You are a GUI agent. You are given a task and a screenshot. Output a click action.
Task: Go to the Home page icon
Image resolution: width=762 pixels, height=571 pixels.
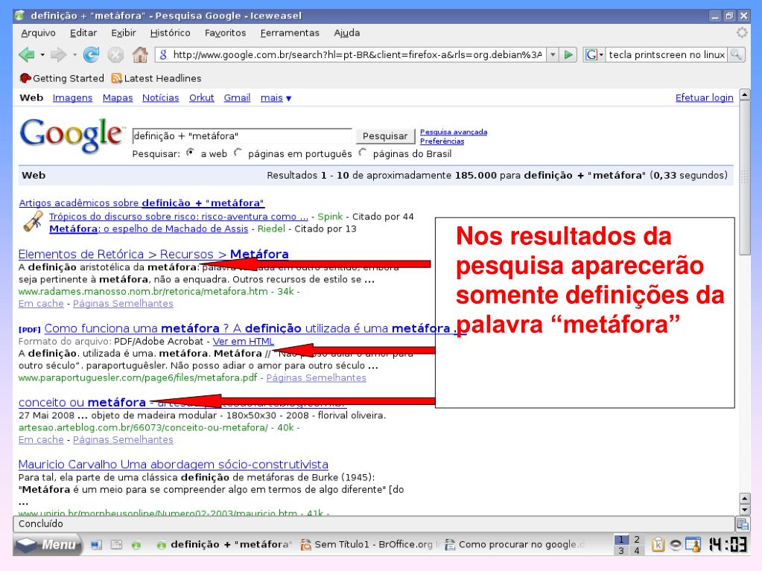click(x=140, y=54)
